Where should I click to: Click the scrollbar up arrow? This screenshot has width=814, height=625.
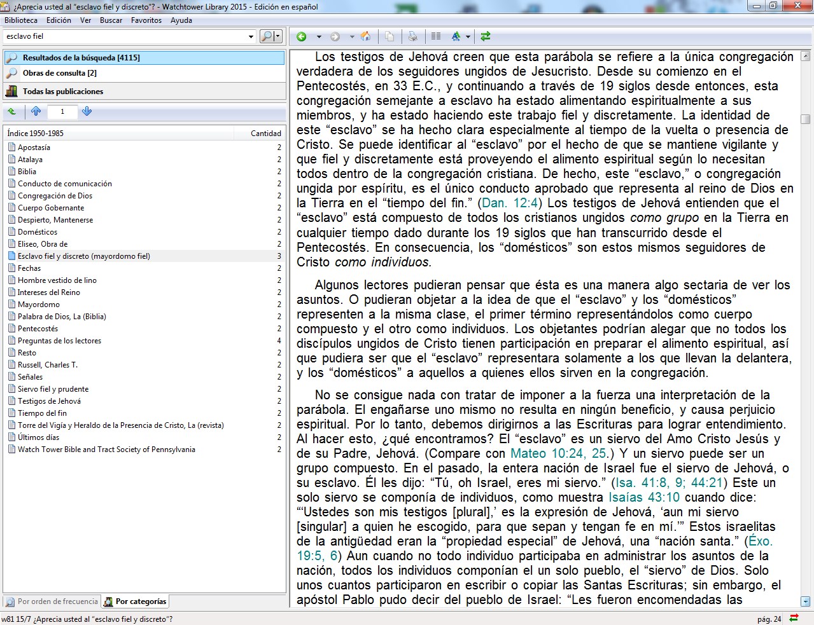point(806,55)
